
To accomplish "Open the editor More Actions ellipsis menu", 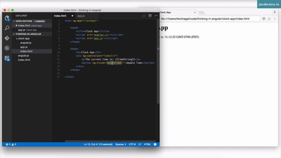I will click(x=156, y=16).
